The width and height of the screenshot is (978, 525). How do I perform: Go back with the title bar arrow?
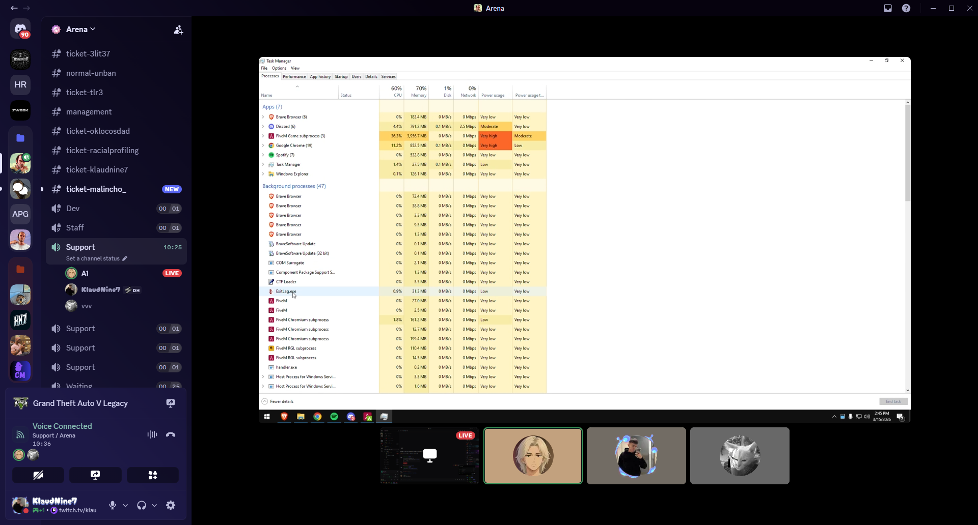pos(14,8)
